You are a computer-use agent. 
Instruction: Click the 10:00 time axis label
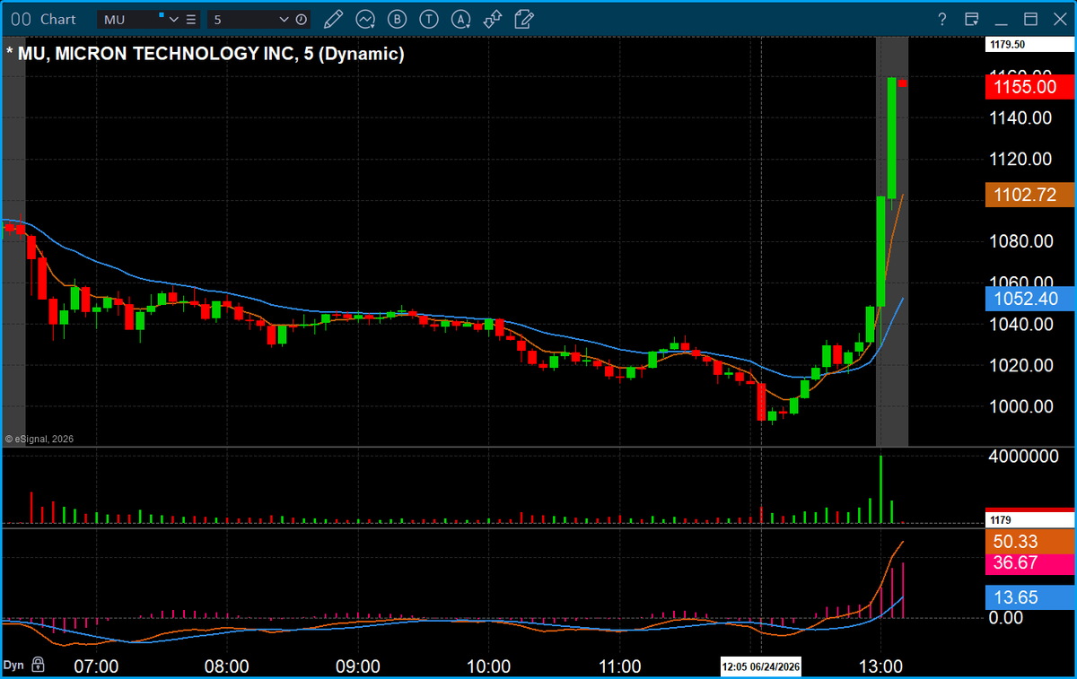(x=488, y=666)
